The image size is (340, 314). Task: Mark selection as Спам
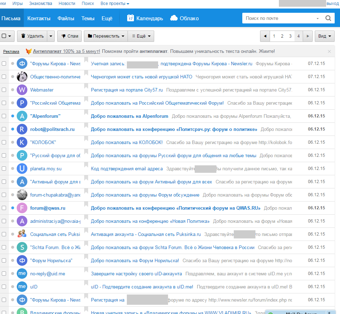coord(69,36)
